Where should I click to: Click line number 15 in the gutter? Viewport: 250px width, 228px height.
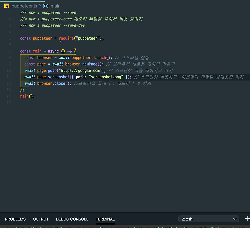pyautogui.click(x=9, y=103)
